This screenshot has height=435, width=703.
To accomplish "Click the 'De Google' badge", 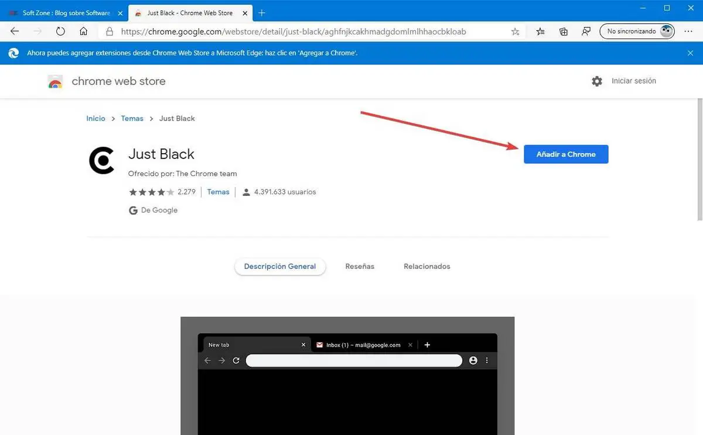I will (x=153, y=210).
